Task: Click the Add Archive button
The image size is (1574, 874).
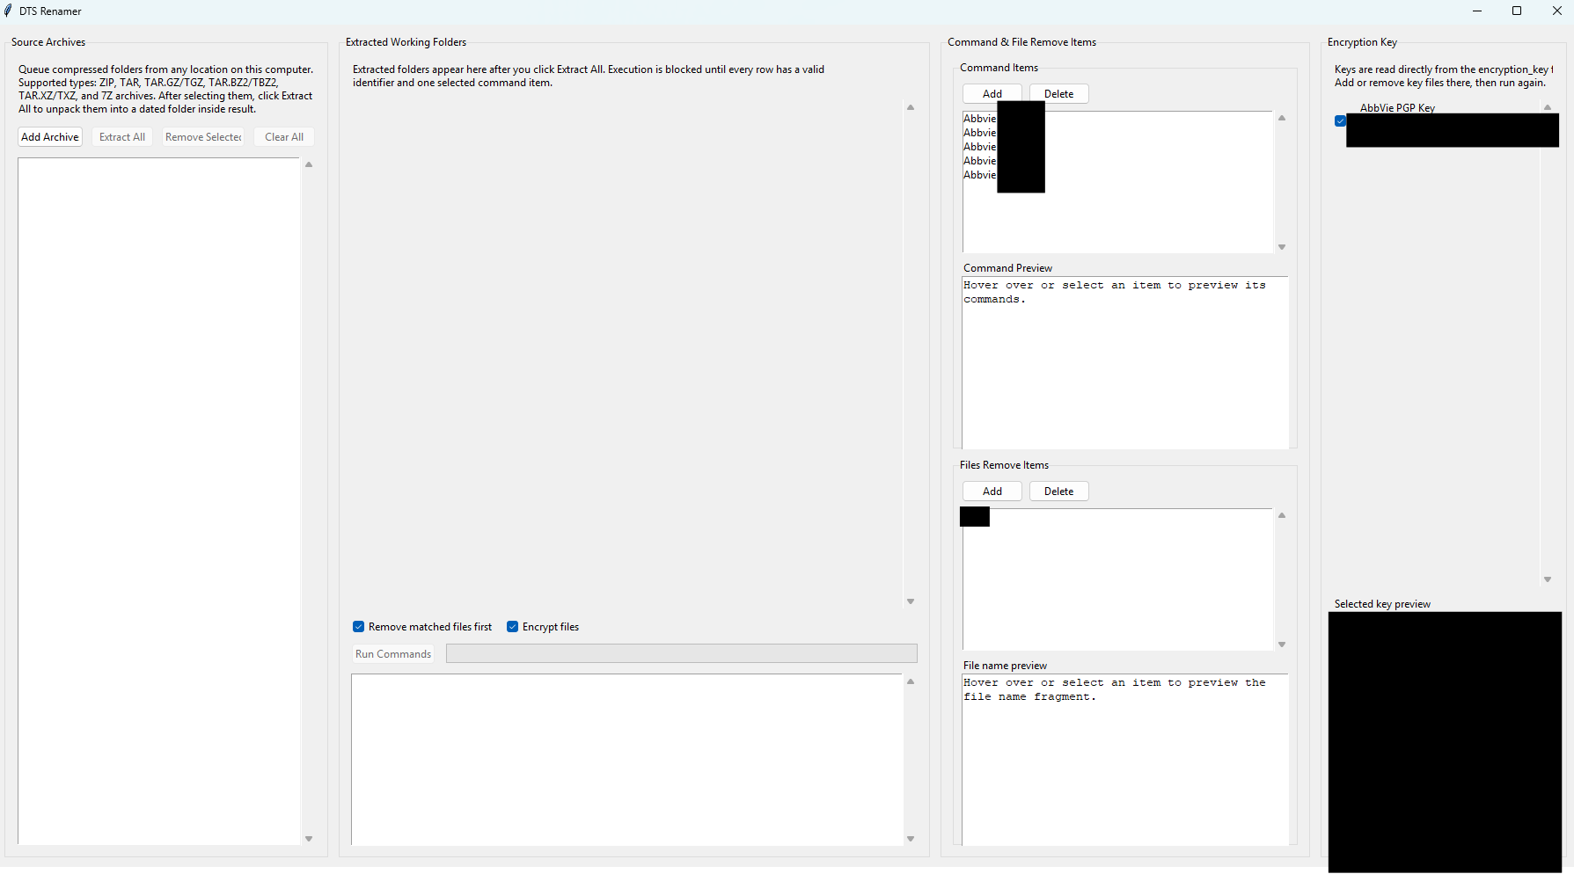Action: click(x=50, y=137)
